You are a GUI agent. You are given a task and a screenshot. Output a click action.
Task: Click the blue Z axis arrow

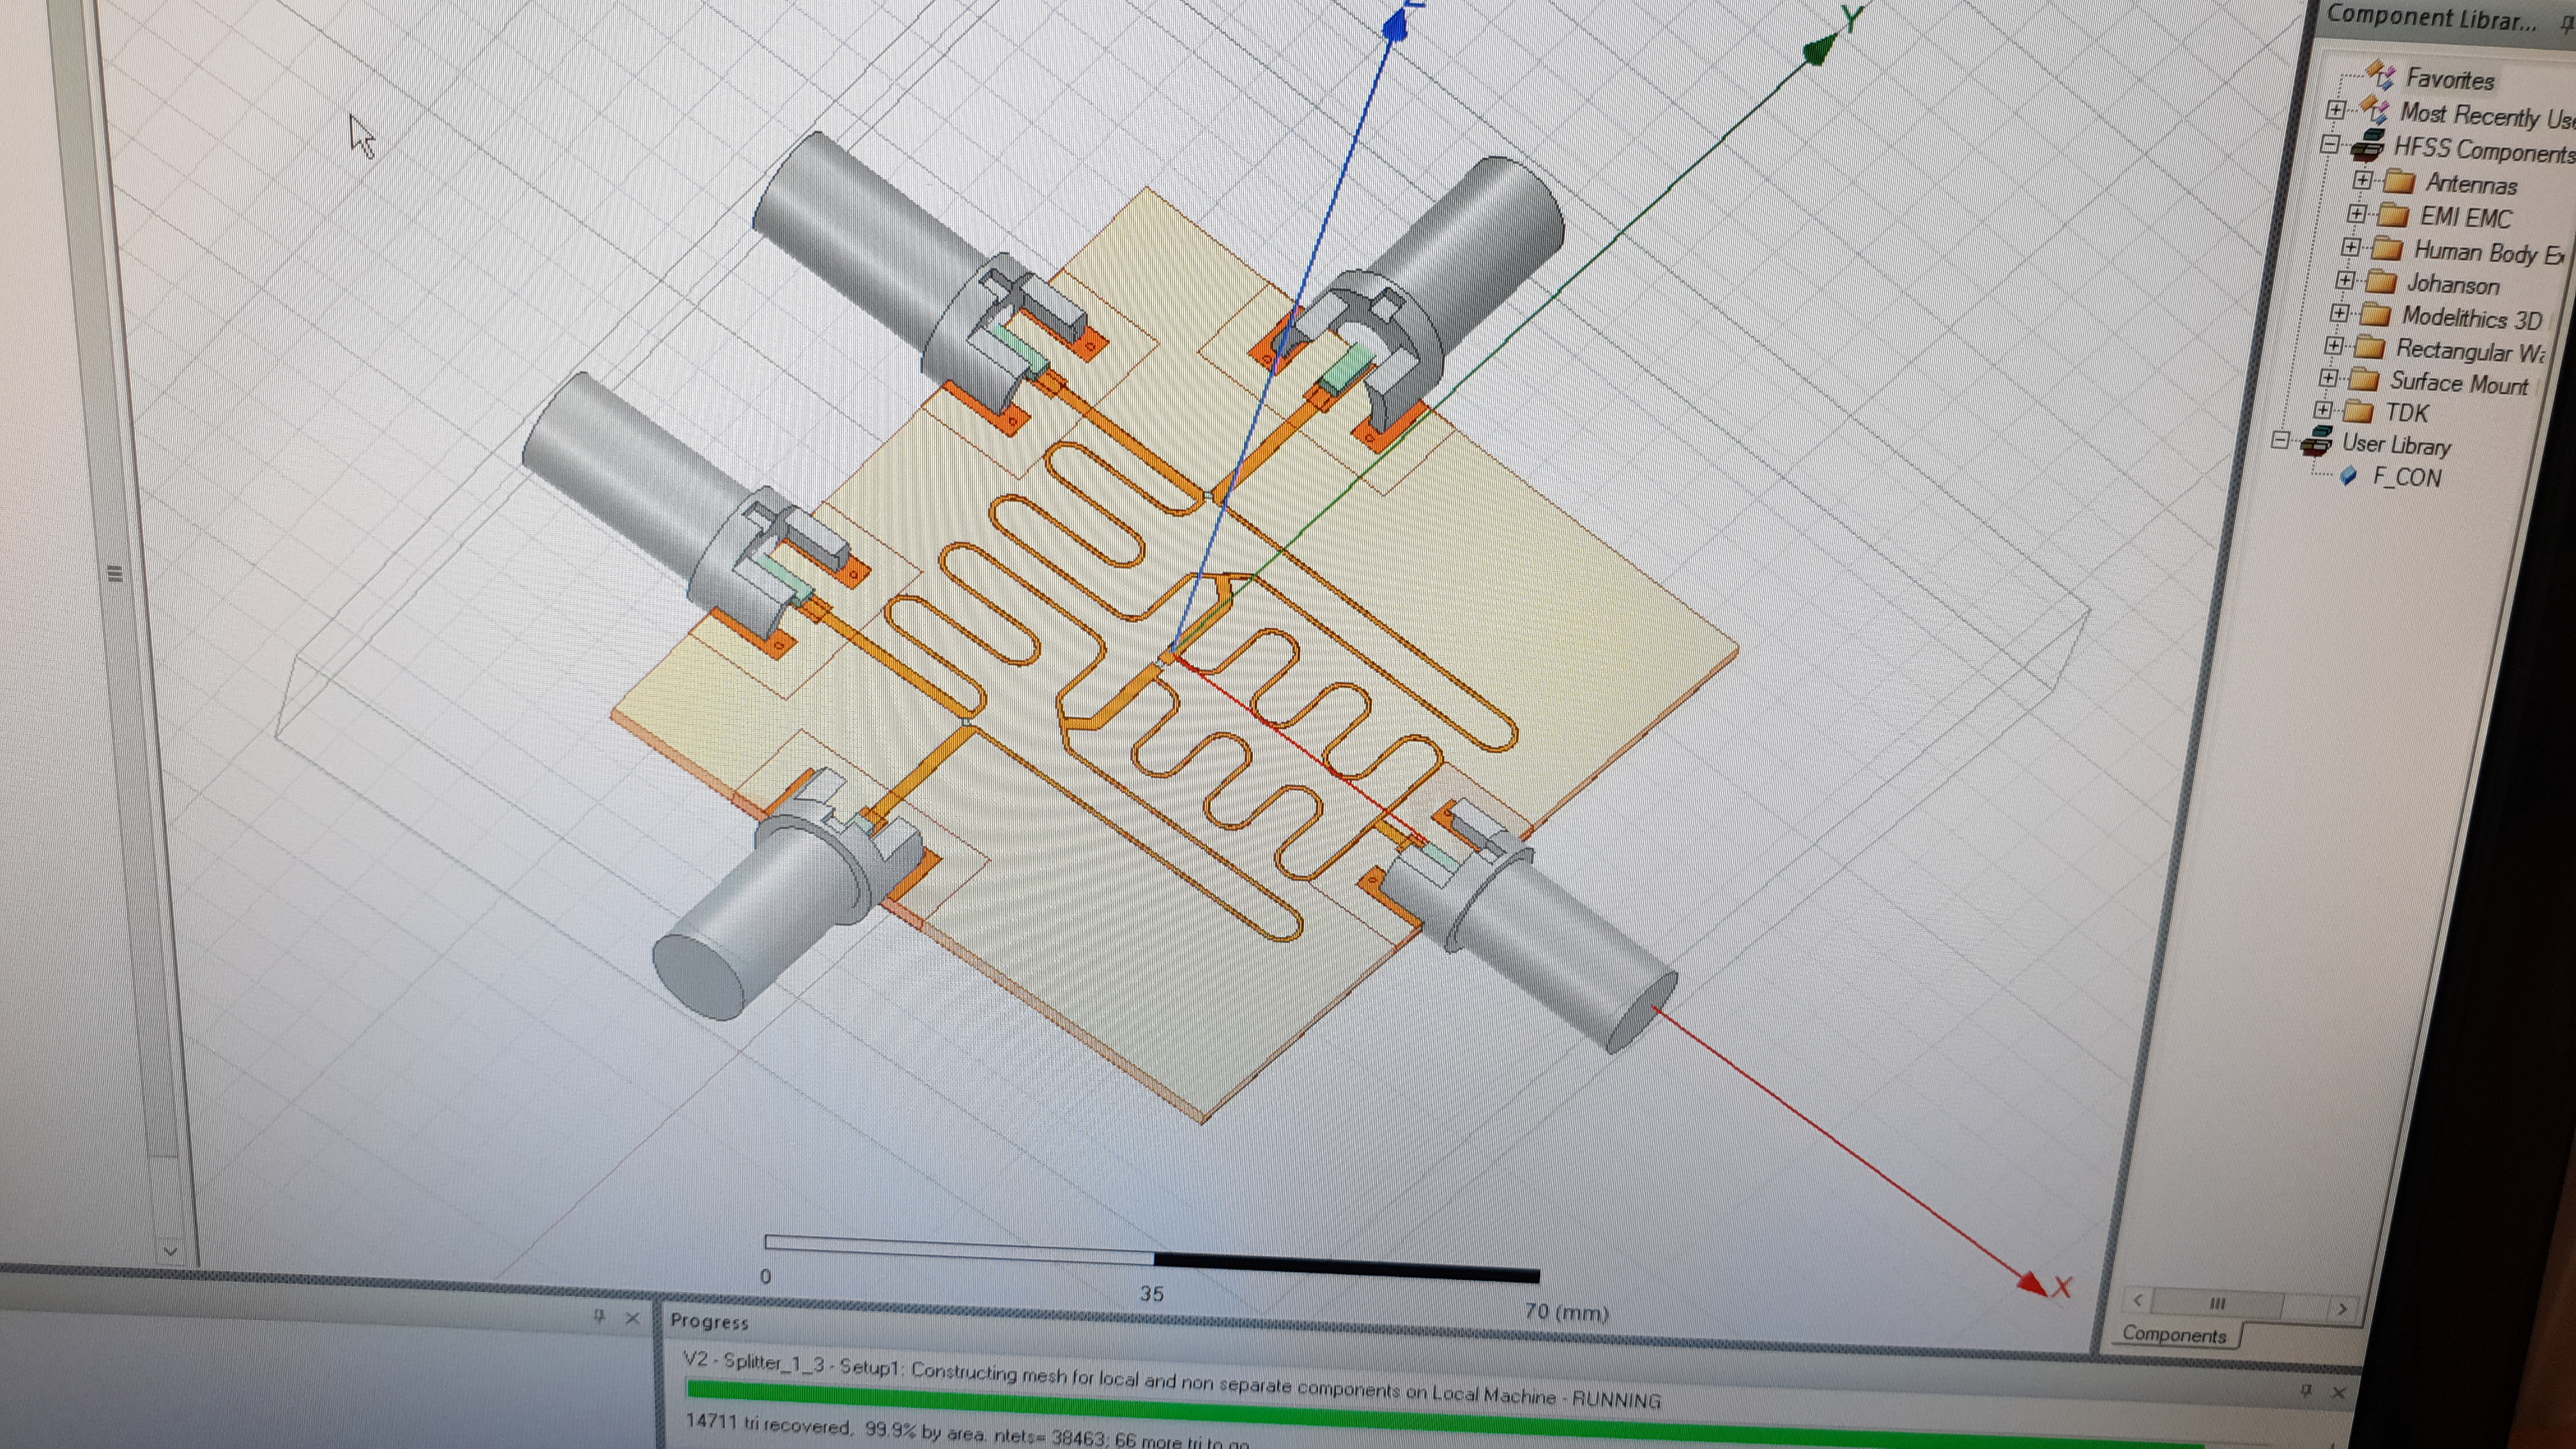coord(1396,25)
